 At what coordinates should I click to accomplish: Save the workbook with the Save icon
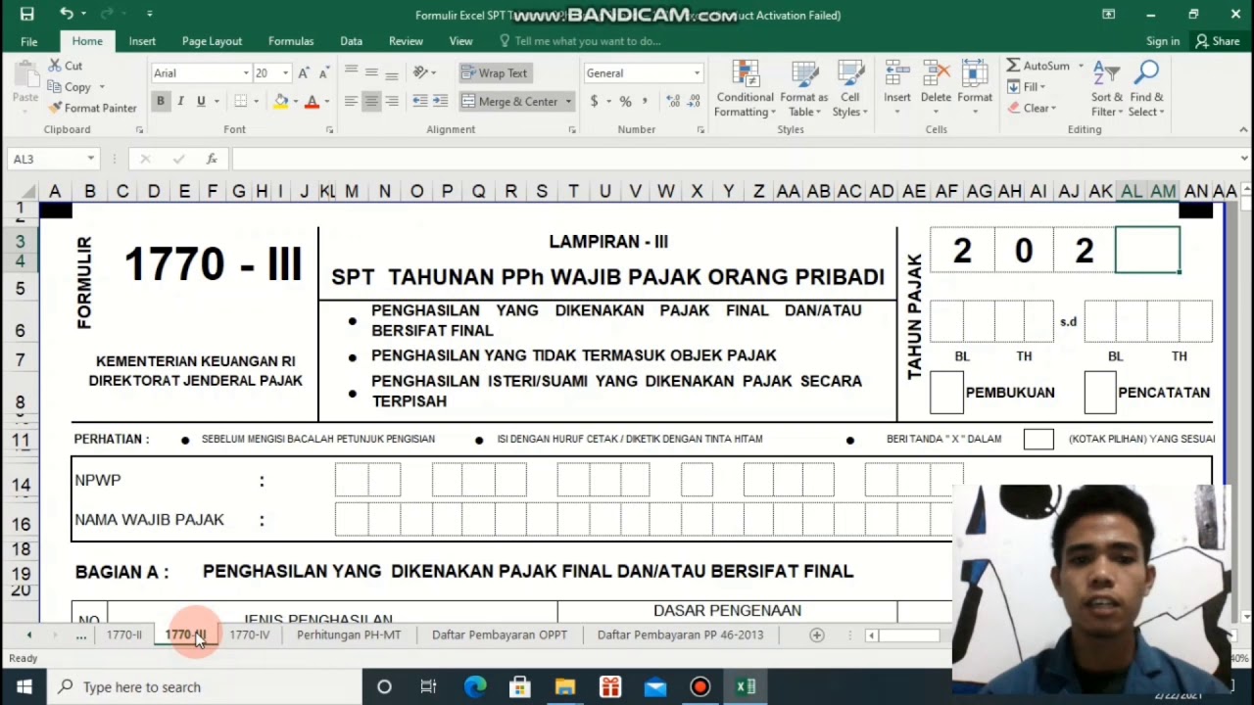click(26, 14)
